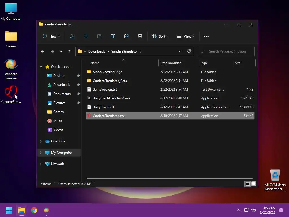This screenshot has height=217, width=289.
Task: Select YandereSim desktop shortcut
Action: click(x=11, y=94)
